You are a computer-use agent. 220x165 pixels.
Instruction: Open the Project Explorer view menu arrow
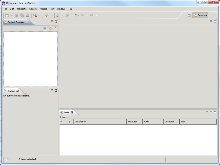tap(56, 27)
